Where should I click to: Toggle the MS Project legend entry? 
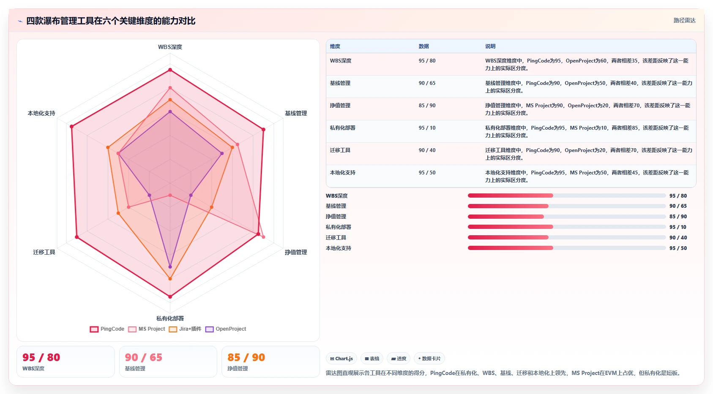(x=147, y=329)
